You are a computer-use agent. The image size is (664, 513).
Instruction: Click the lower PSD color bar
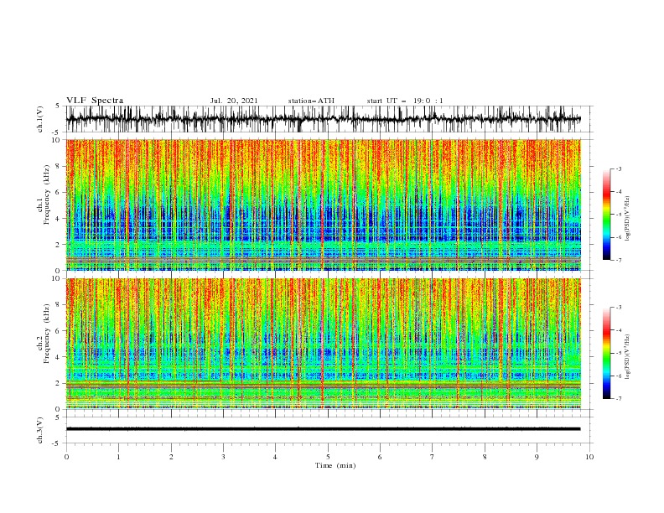coord(606,353)
